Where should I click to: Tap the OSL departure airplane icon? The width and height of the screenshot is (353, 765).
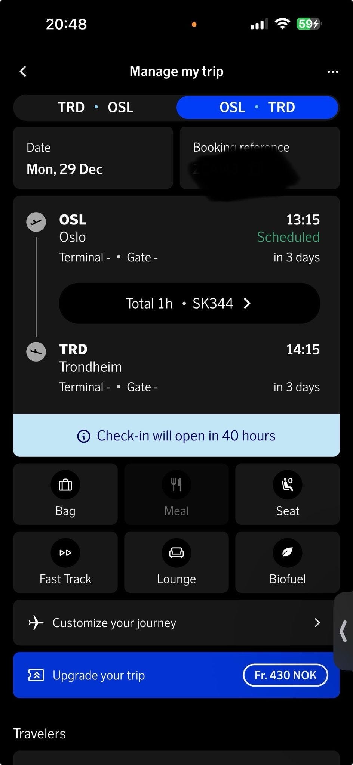(36, 222)
